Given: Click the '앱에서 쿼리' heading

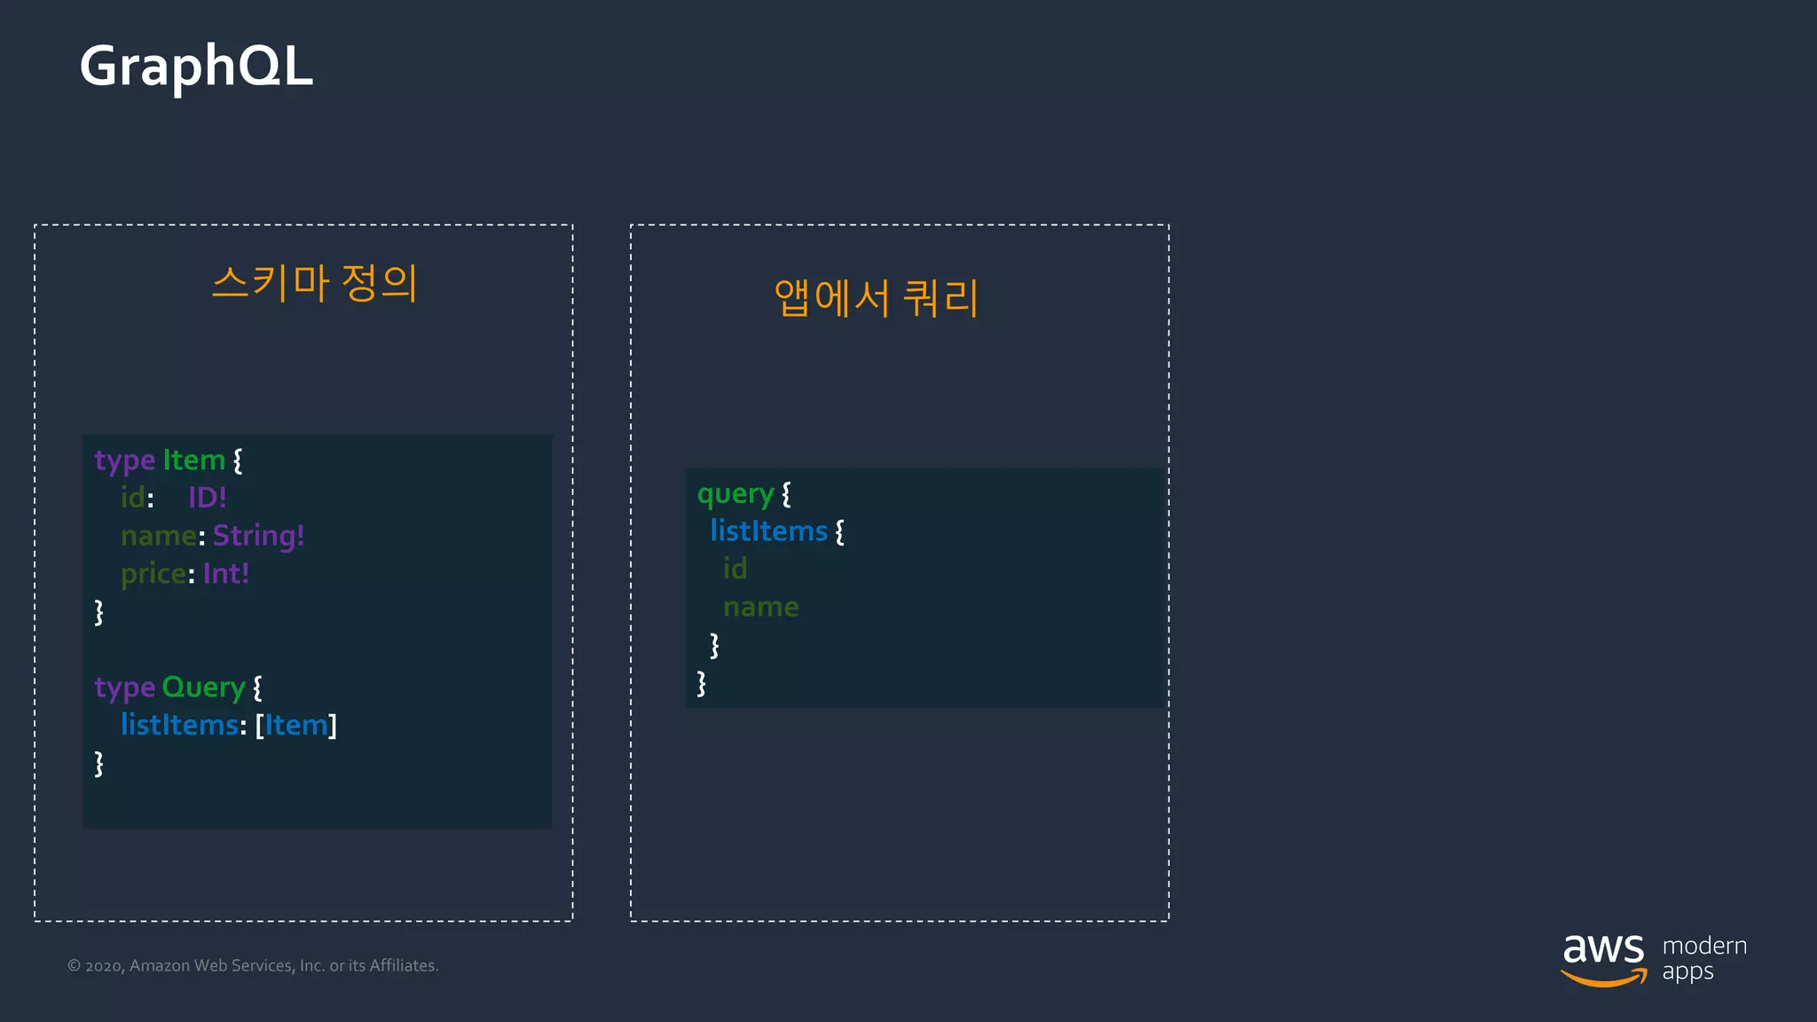Looking at the screenshot, I should tap(876, 297).
